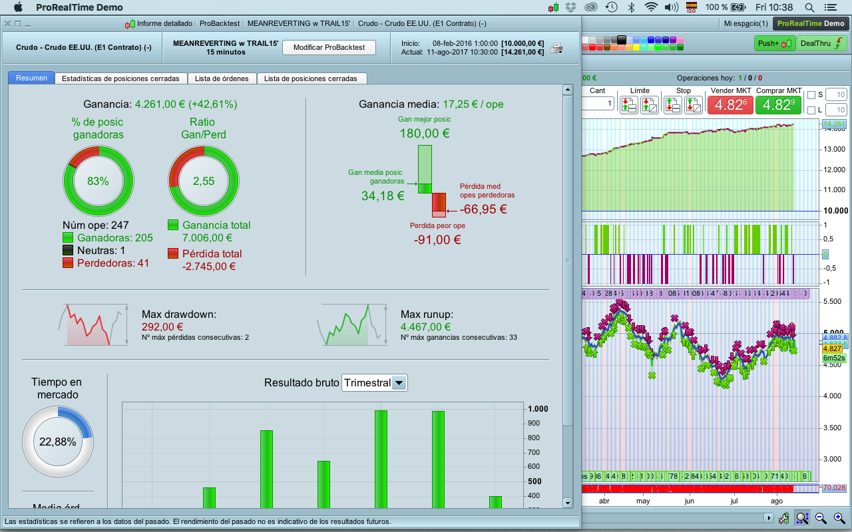The width and height of the screenshot is (852, 532).
Task: Toggle the L checkbox in order panel
Action: [x=811, y=110]
